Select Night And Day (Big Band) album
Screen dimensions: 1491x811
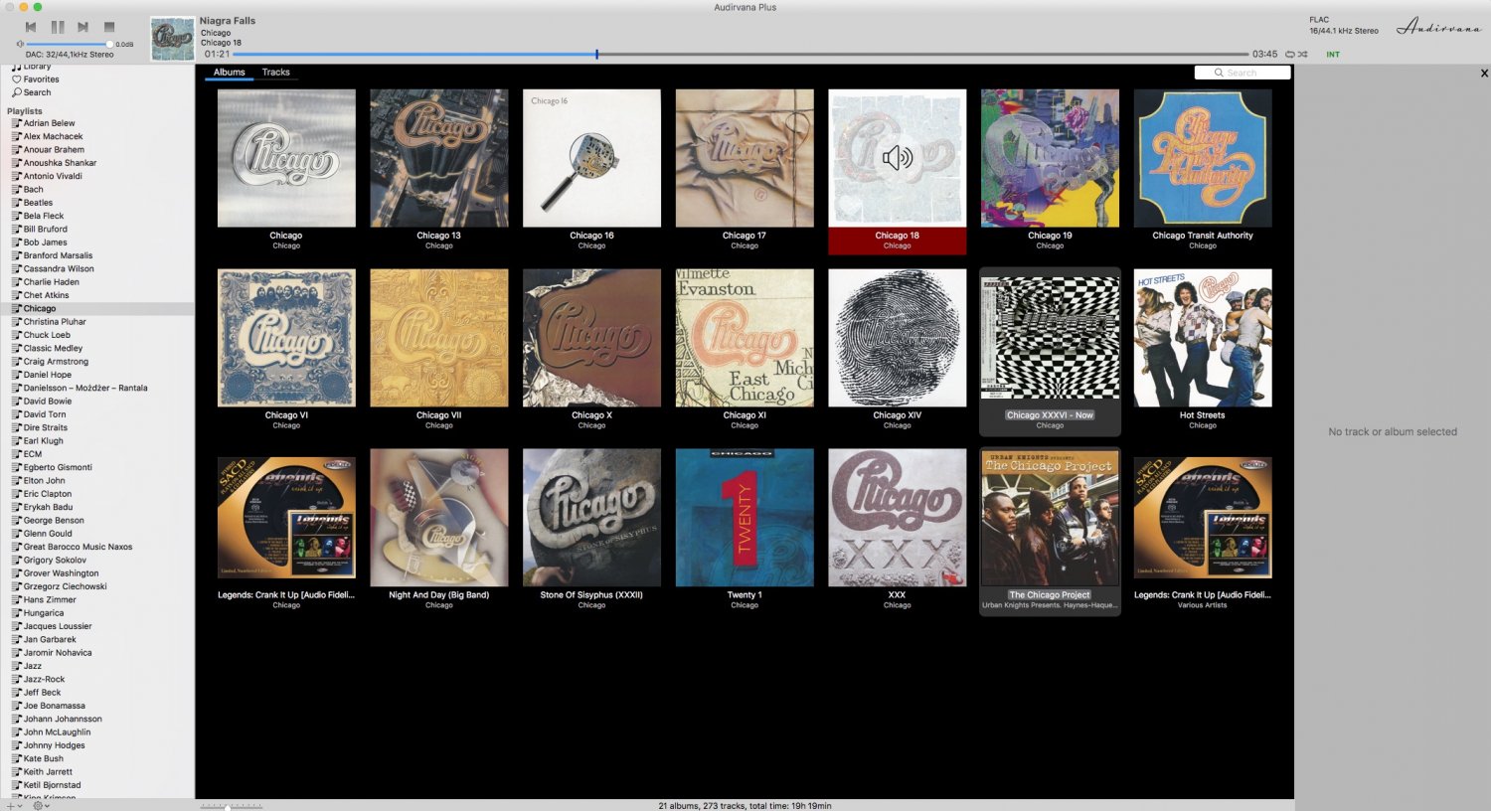[439, 518]
